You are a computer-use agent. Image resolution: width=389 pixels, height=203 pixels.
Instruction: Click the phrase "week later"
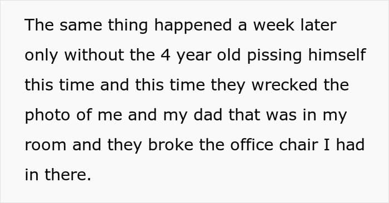(295, 25)
